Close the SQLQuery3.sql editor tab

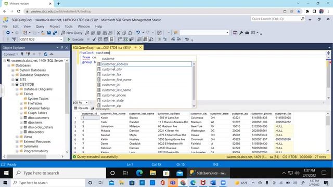140,47
